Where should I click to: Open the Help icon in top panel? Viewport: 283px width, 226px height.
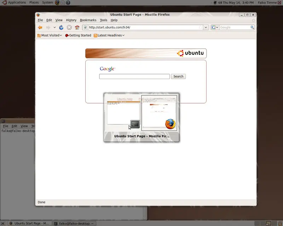68,3
